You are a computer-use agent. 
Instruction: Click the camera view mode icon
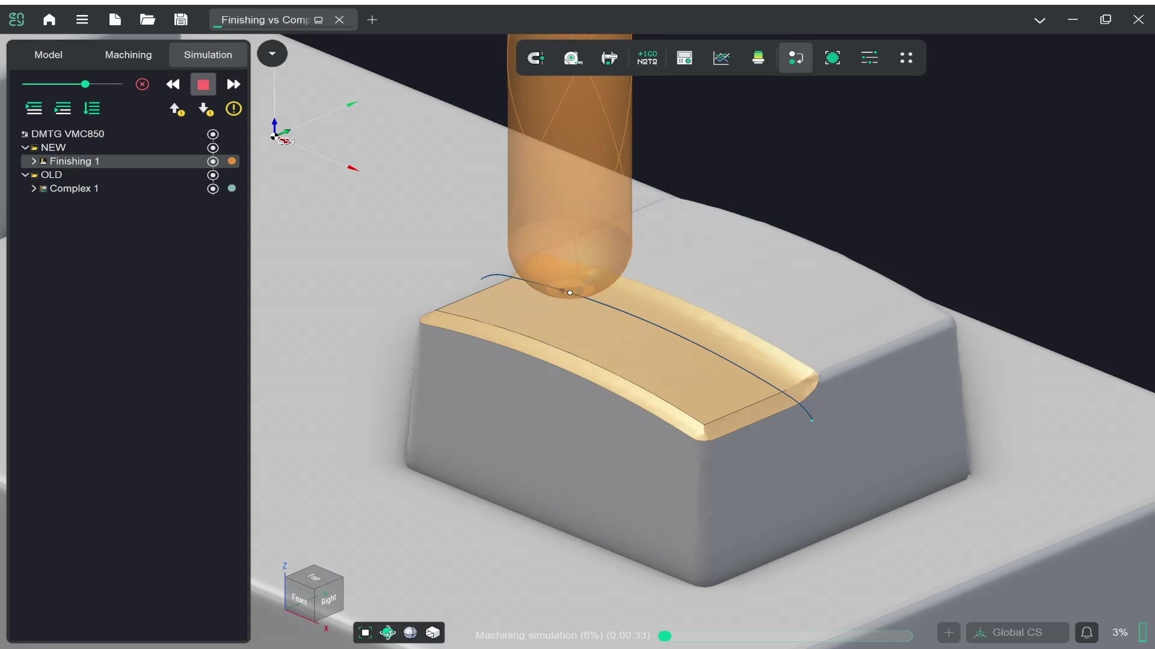click(x=573, y=58)
